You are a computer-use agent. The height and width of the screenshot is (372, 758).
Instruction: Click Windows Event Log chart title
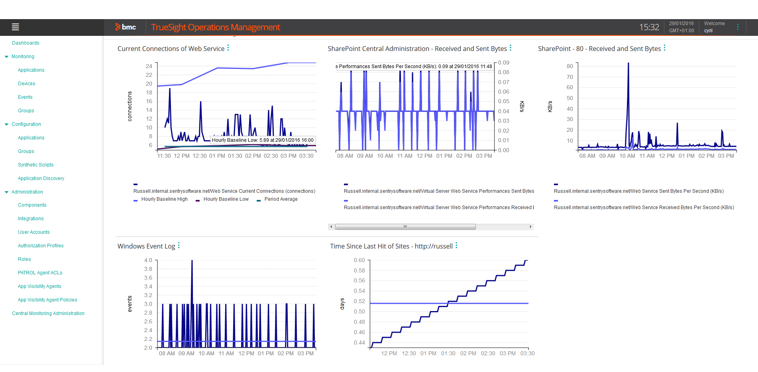point(146,246)
